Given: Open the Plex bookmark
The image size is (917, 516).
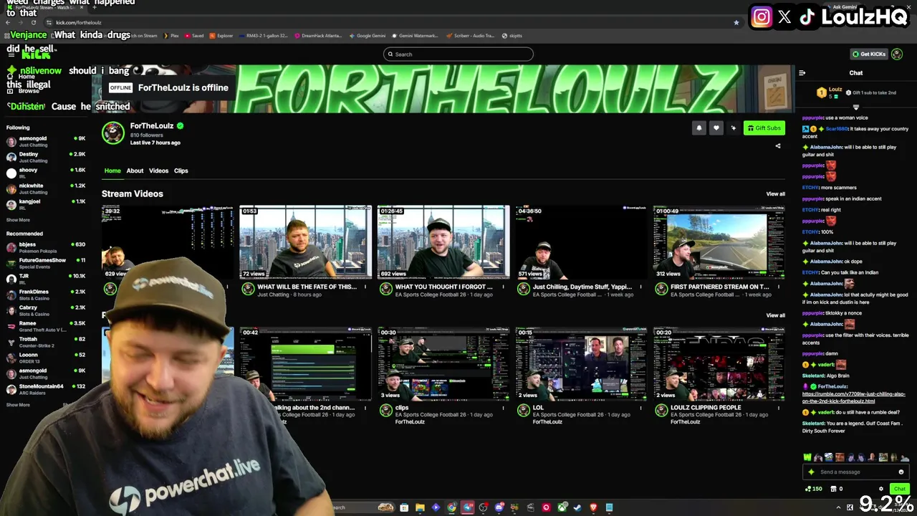Looking at the screenshot, I should tap(171, 36).
